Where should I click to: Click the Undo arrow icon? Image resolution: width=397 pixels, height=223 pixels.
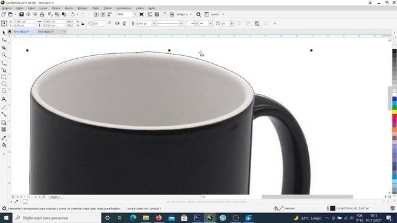coord(73,14)
